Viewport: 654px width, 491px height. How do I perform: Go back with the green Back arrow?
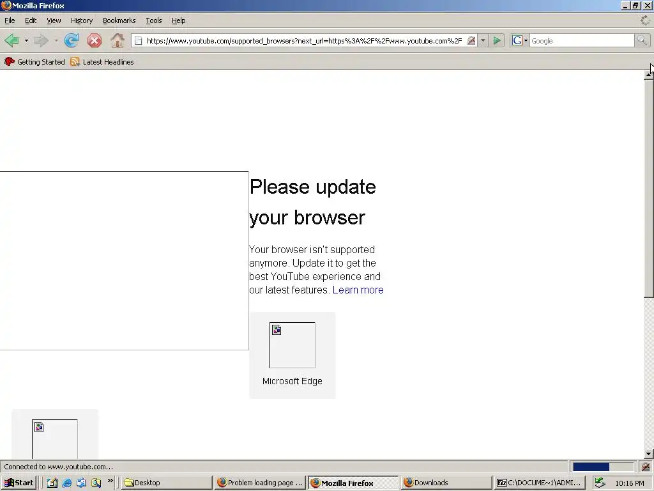(x=11, y=40)
